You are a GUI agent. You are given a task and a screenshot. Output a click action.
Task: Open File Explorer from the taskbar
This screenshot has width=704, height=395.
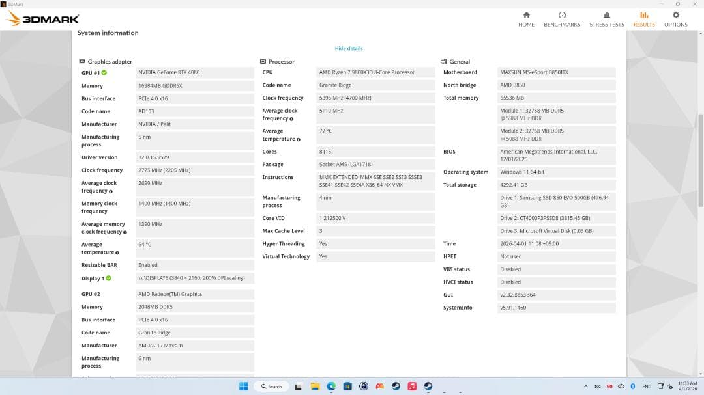pos(315,387)
